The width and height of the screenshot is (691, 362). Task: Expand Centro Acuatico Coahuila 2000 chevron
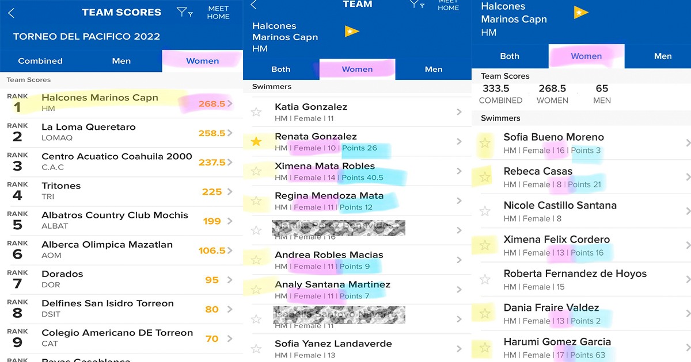click(230, 163)
